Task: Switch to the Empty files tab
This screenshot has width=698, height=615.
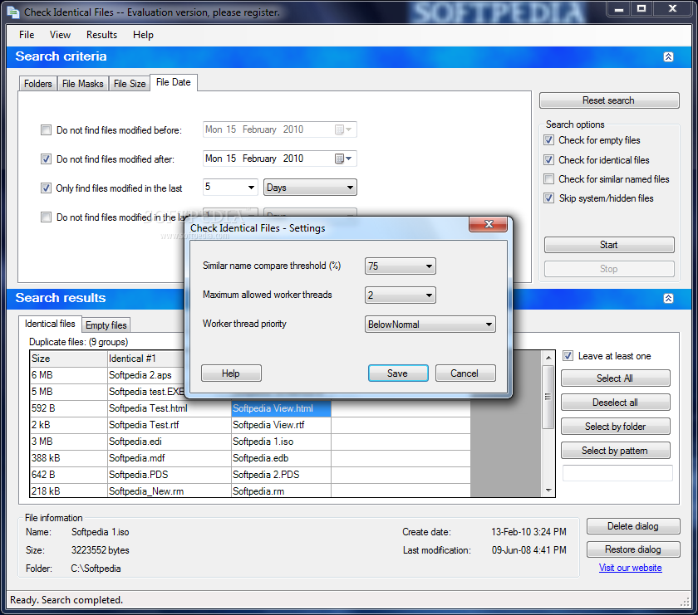Action: click(x=106, y=325)
